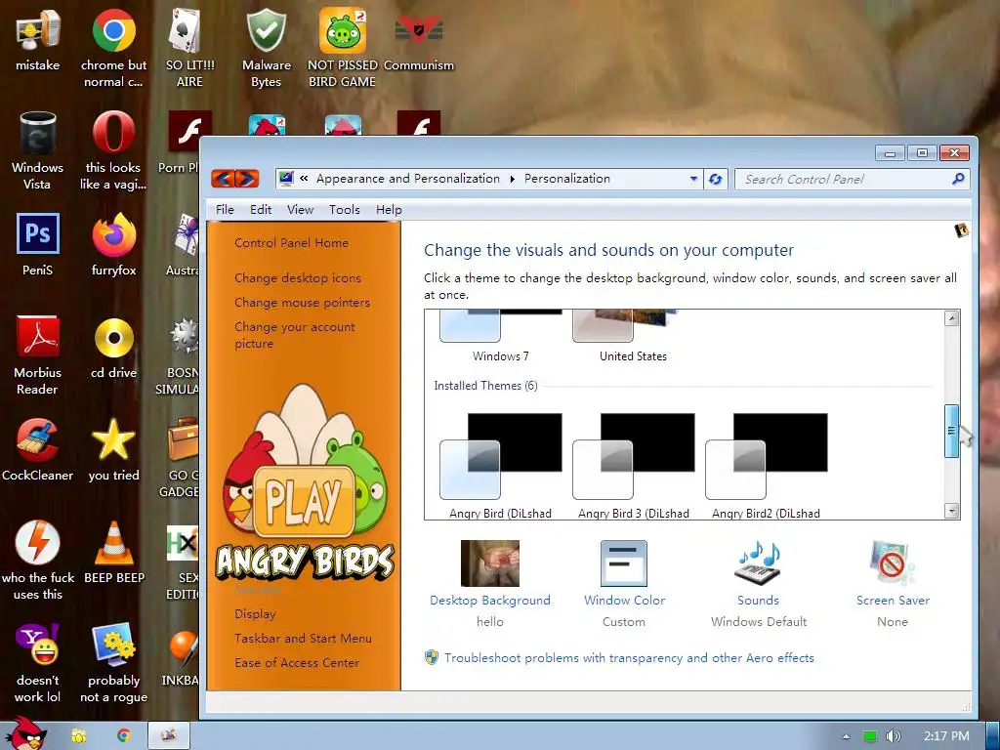This screenshot has height=750, width=1000.
Task: Open Desktop Background settings
Action: (x=490, y=584)
